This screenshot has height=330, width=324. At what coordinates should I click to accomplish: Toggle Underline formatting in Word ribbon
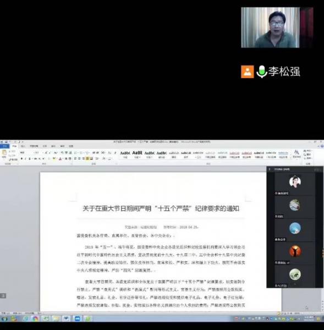[x=30, y=159]
